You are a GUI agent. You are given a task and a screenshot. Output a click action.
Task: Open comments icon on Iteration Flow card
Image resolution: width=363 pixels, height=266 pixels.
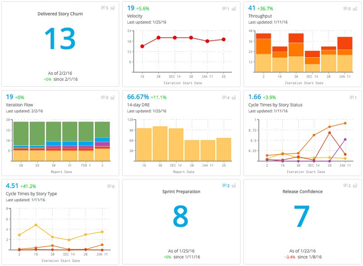point(104,98)
